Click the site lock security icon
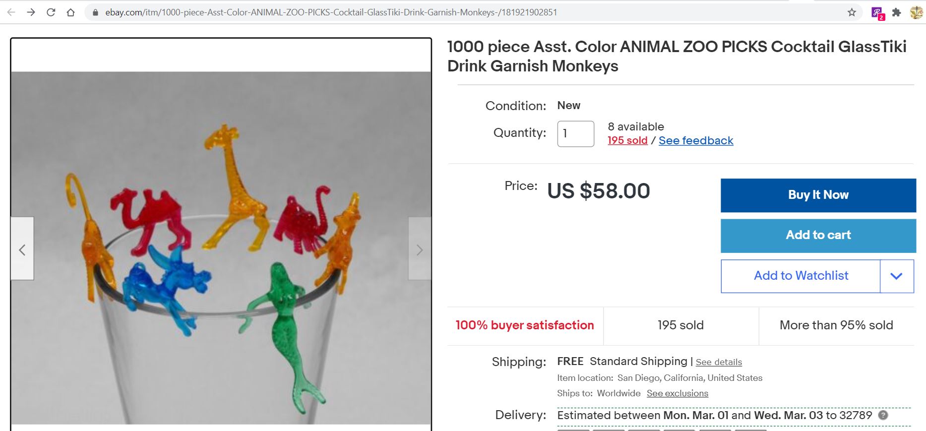The width and height of the screenshot is (926, 431). pyautogui.click(x=96, y=12)
